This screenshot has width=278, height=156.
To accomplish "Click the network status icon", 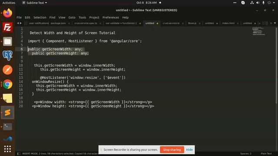I will (252, 3).
